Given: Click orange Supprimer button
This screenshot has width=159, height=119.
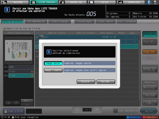Looking at the screenshot, I should click(150, 52).
